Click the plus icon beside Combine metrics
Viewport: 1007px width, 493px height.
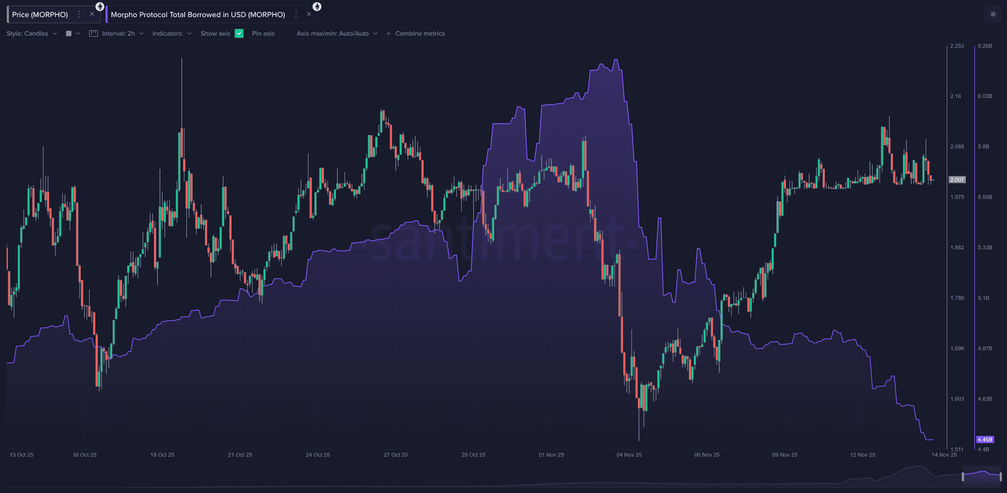[388, 33]
